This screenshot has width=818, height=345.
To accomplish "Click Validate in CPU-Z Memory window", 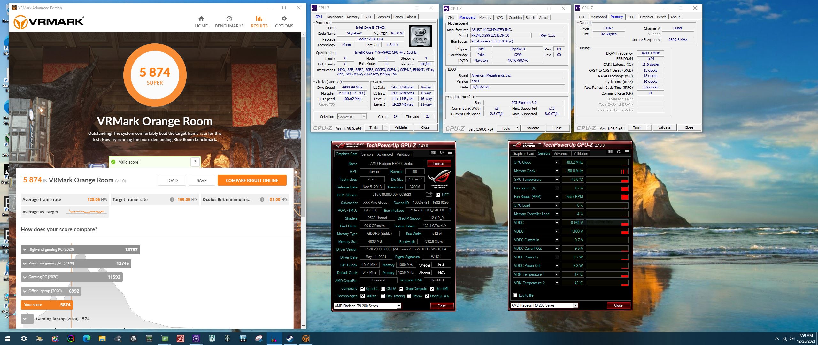I will pyautogui.click(x=664, y=127).
